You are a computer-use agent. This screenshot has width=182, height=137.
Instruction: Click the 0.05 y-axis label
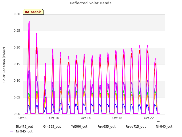[17, 97]
